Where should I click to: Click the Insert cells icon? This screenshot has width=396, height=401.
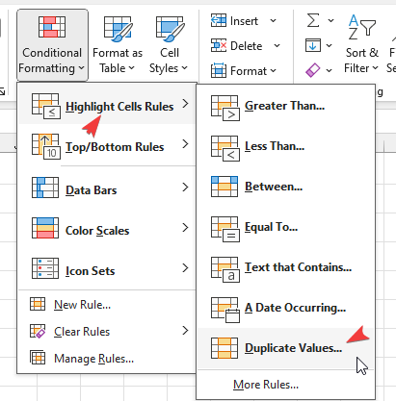[219, 21]
